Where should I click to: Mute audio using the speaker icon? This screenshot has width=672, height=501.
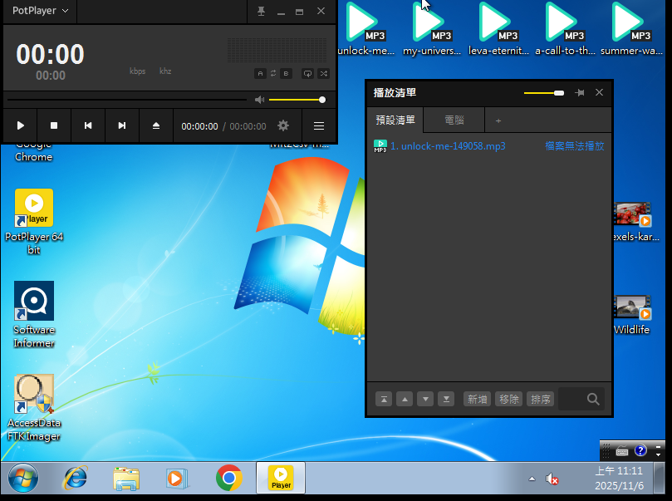point(259,100)
